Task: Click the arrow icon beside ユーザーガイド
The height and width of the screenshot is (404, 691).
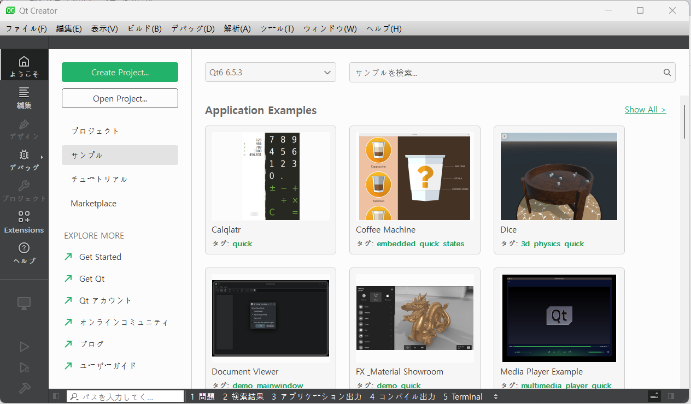Action: click(68, 366)
